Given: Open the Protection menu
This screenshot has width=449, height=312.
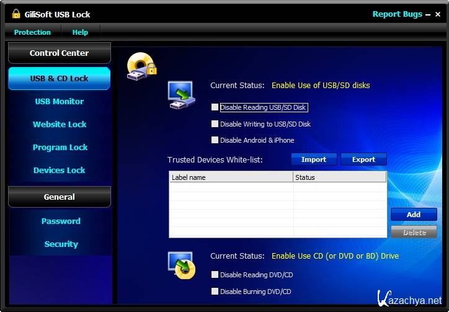Looking at the screenshot, I should 32,32.
